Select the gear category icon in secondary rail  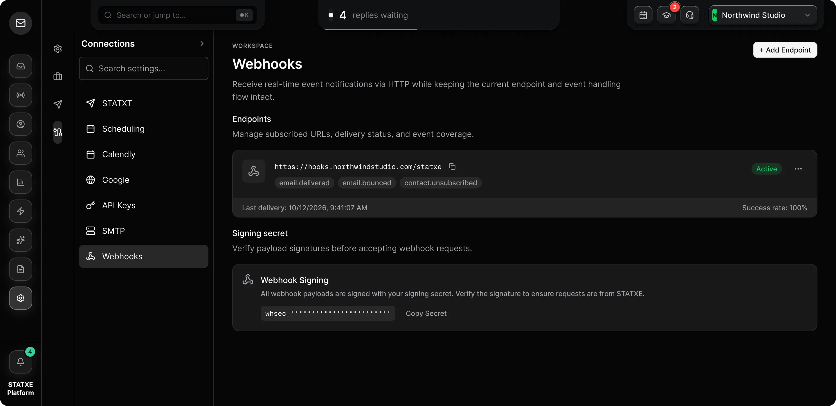coord(58,49)
